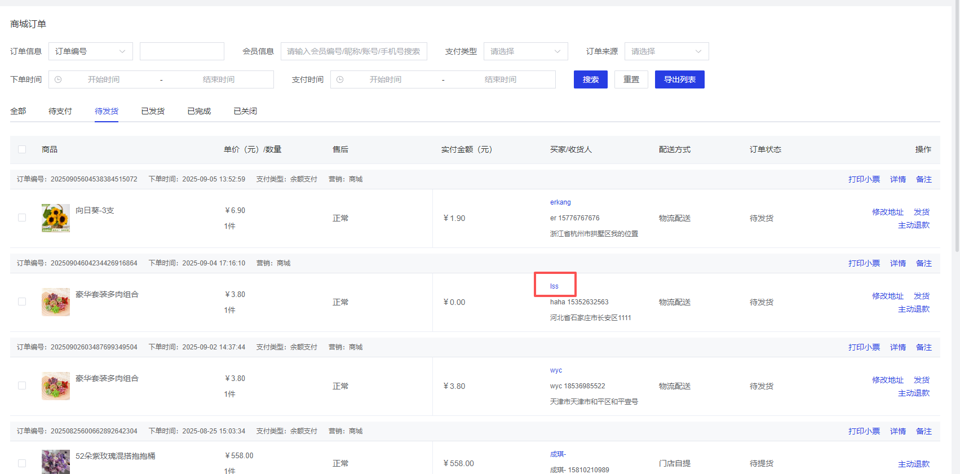Screen dimensions: 960x474
Task: Click the 导出列表 button
Action: coord(680,79)
